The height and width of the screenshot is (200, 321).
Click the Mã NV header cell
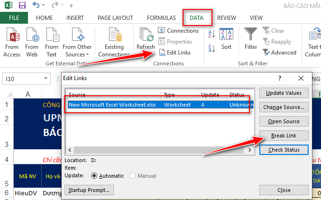point(28,176)
